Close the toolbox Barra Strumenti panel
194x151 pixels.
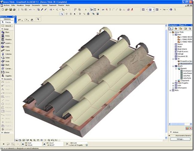pos(13,17)
